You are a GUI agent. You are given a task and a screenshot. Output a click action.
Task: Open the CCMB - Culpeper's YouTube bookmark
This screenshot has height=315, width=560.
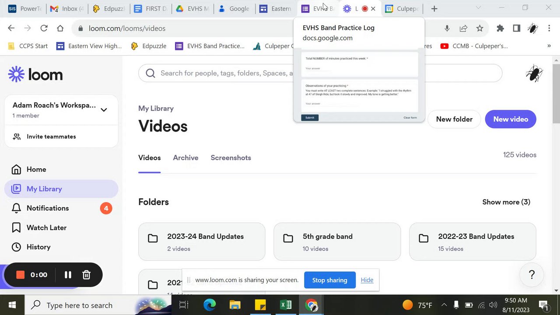point(474,46)
